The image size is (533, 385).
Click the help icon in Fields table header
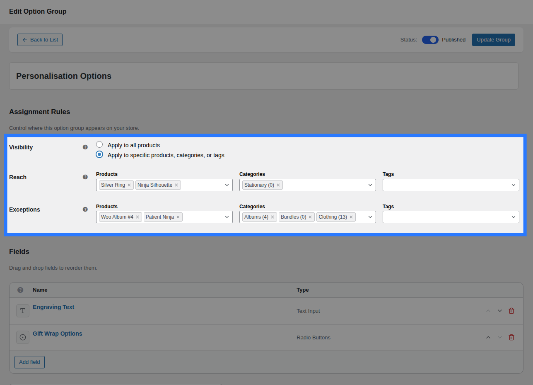point(20,290)
